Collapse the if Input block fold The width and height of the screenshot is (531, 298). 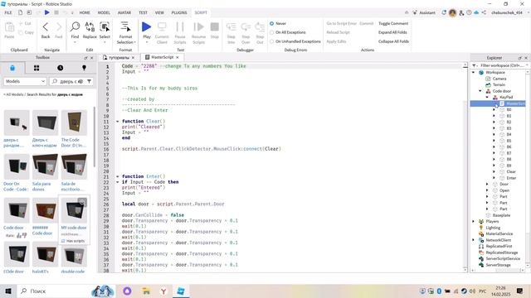(118, 182)
